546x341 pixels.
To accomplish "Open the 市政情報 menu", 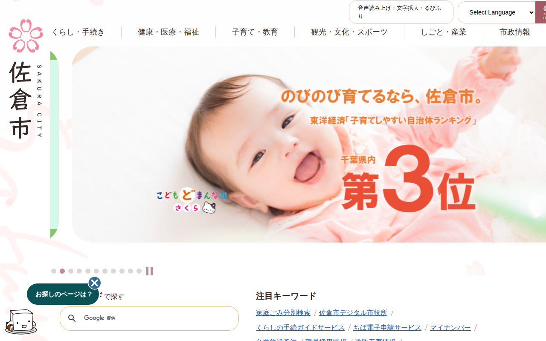I will tap(515, 32).
